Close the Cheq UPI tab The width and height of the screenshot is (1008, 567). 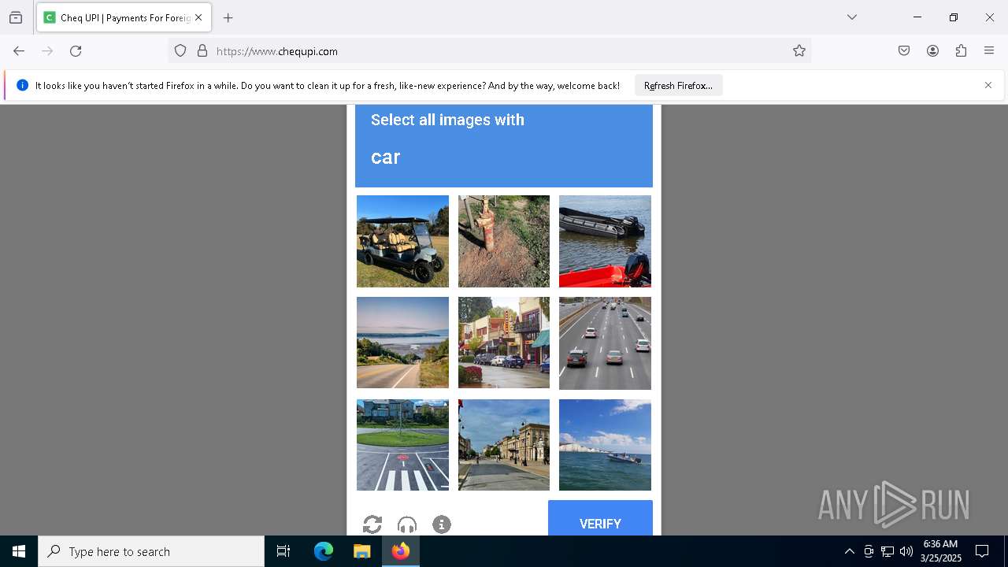[198, 17]
